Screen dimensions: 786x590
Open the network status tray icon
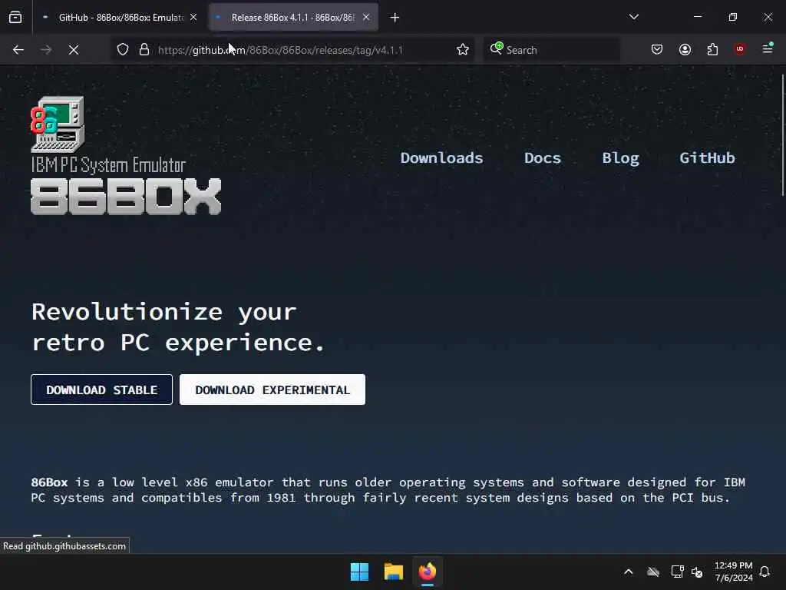(677, 572)
